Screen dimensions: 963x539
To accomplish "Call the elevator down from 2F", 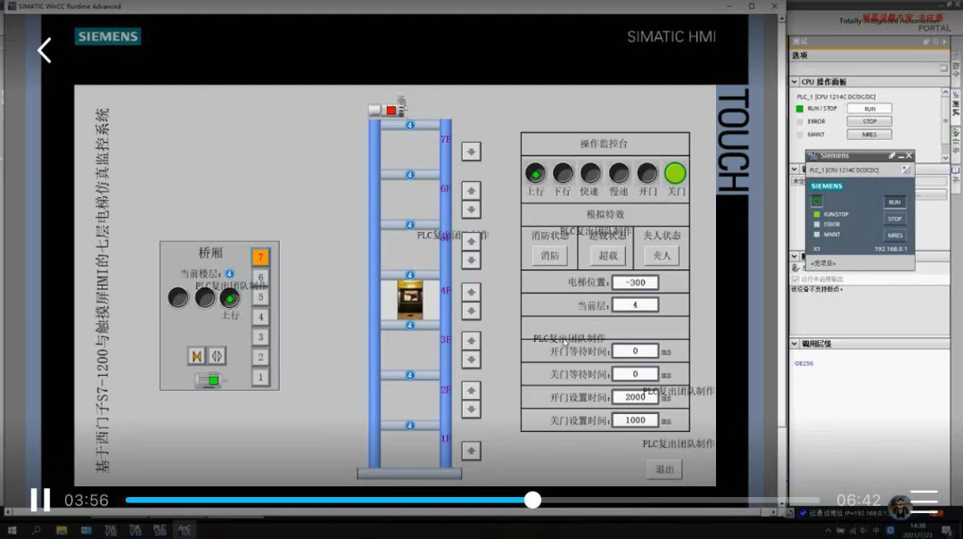I will coord(471,410).
